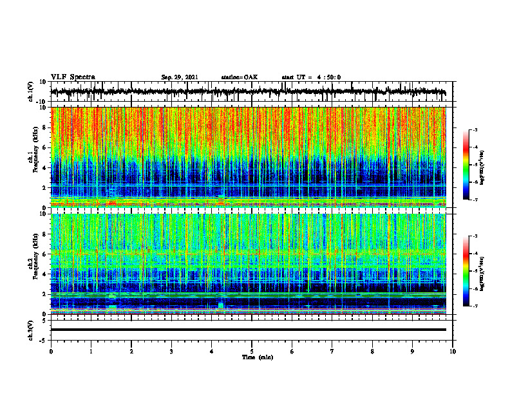This screenshot has height=394, width=510.
Task: Click the "5" tick on ch.3(V) axis
Action: [x=44, y=321]
